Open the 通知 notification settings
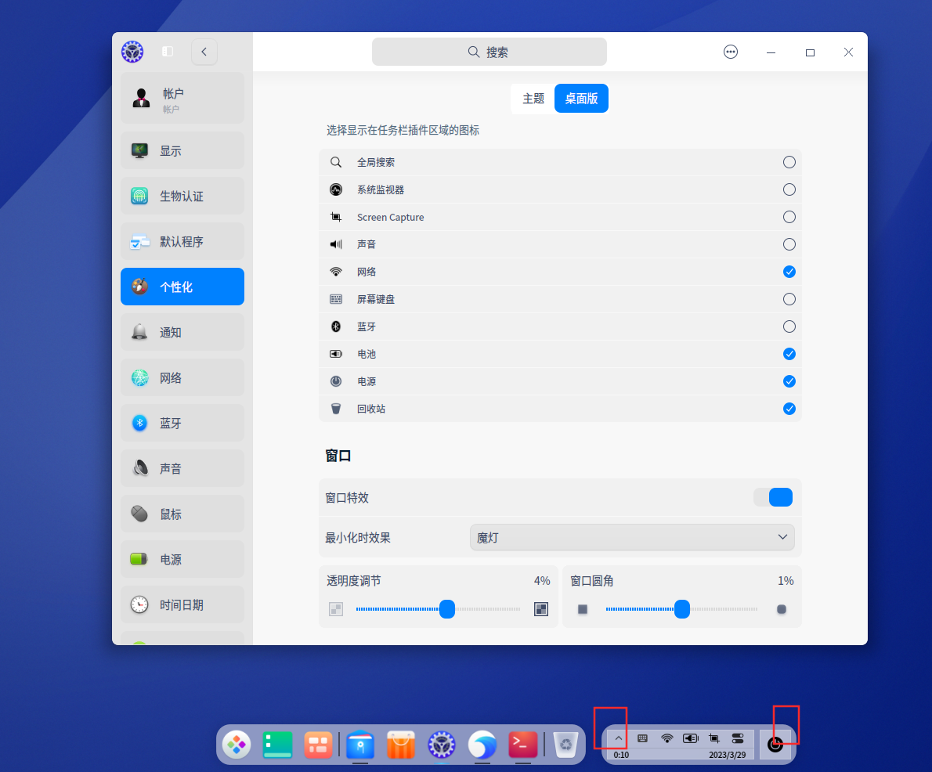The width and height of the screenshot is (932, 772). point(182,332)
